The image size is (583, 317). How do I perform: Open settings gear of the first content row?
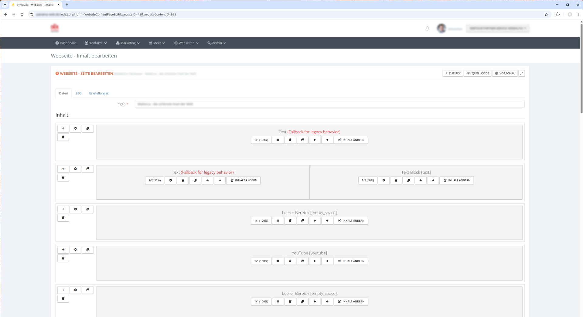click(x=76, y=128)
